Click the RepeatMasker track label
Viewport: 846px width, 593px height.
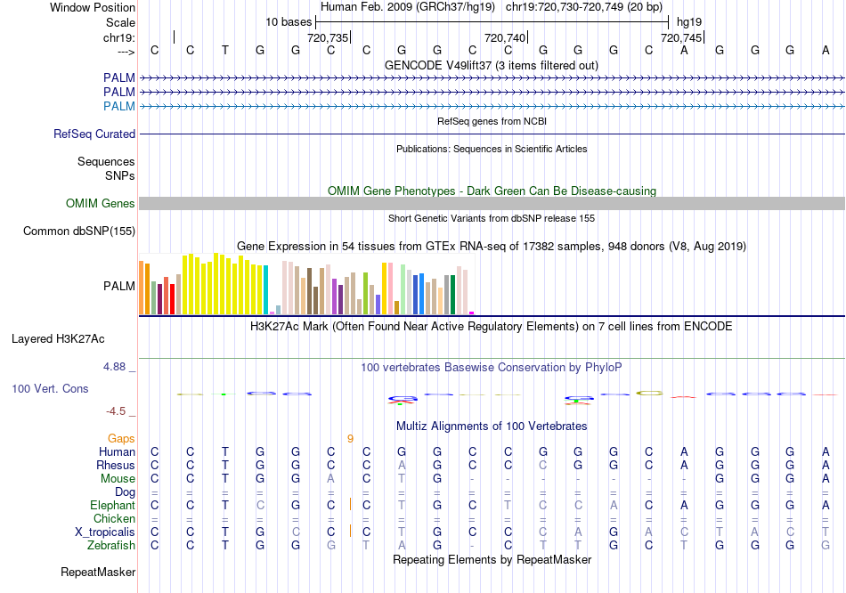coord(98,572)
